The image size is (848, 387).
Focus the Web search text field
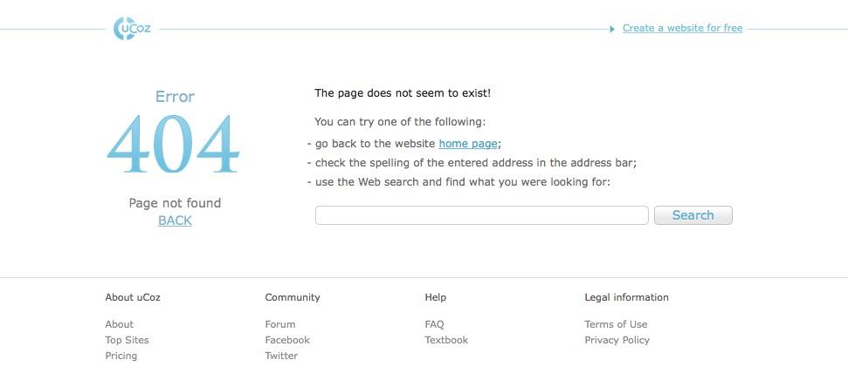click(x=481, y=215)
